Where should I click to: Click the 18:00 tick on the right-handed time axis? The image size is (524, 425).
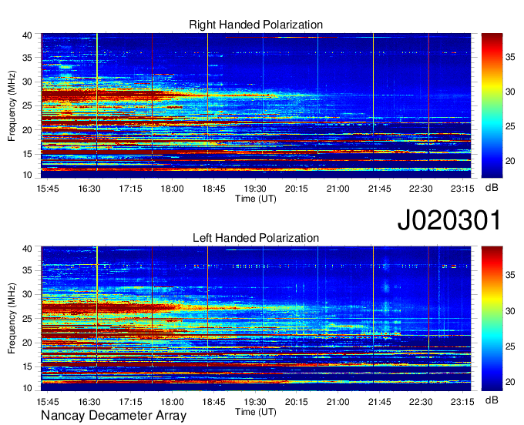(172, 189)
